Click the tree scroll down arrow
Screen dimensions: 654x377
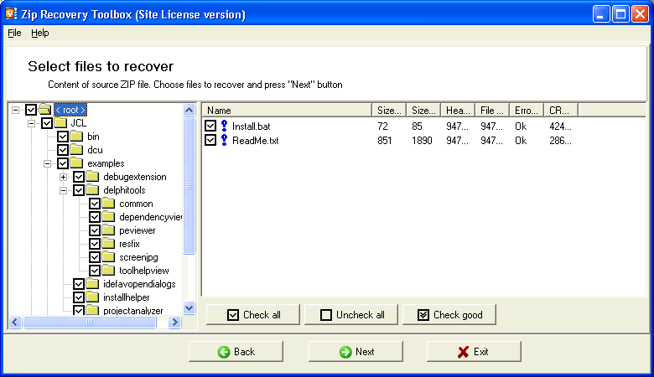pos(189,308)
